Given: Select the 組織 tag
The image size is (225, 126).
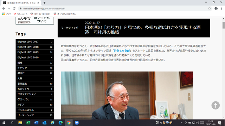Looking at the screenshot, I should tap(35, 63).
